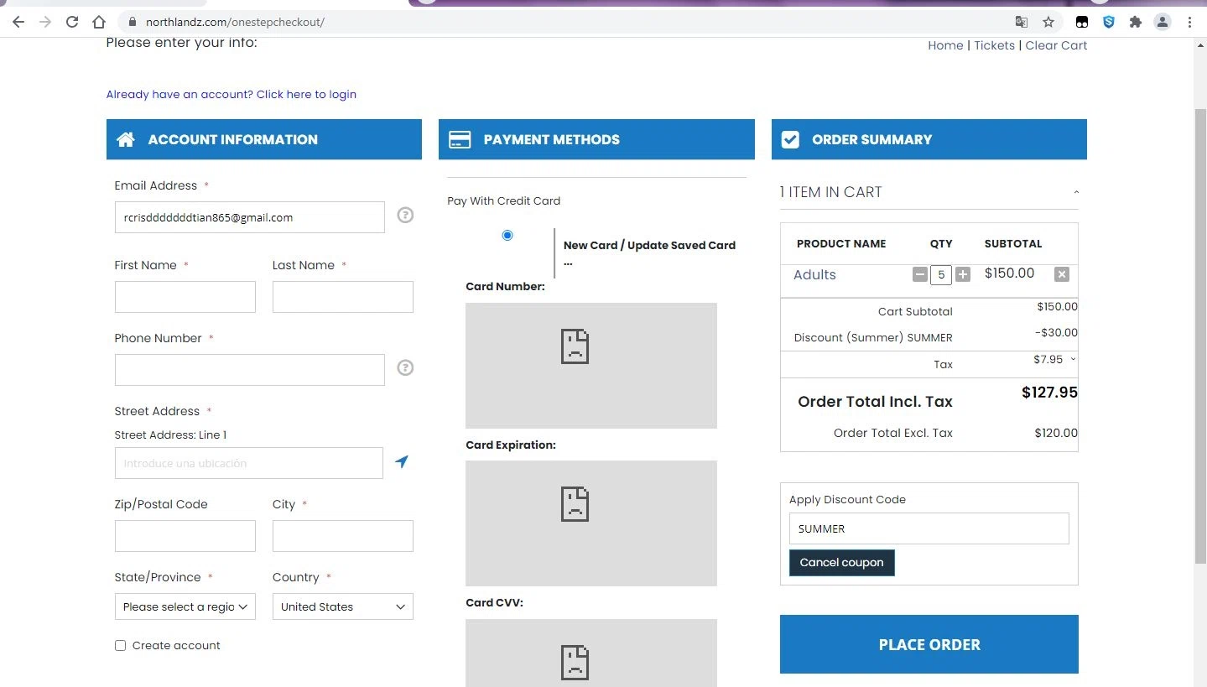Open the Adults product link

[814, 274]
